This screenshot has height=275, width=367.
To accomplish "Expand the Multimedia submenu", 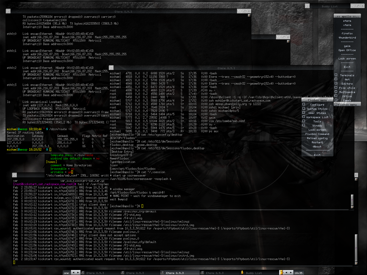I will pos(347,92).
